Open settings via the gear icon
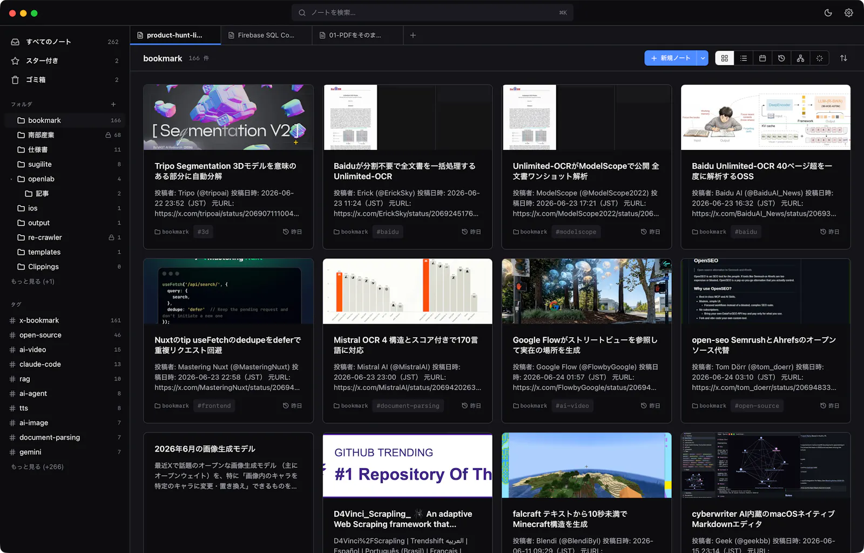The width and height of the screenshot is (864, 553). click(x=849, y=13)
